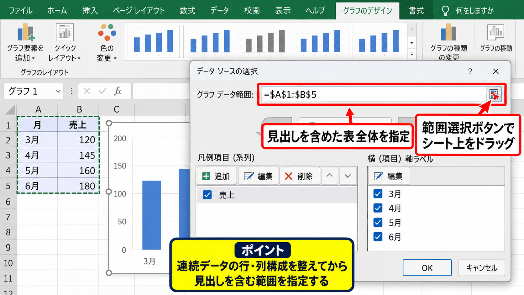Image resolution: width=524 pixels, height=295 pixels.
Task: Uncheck the 3月 axis label checkbox
Action: pos(378,194)
